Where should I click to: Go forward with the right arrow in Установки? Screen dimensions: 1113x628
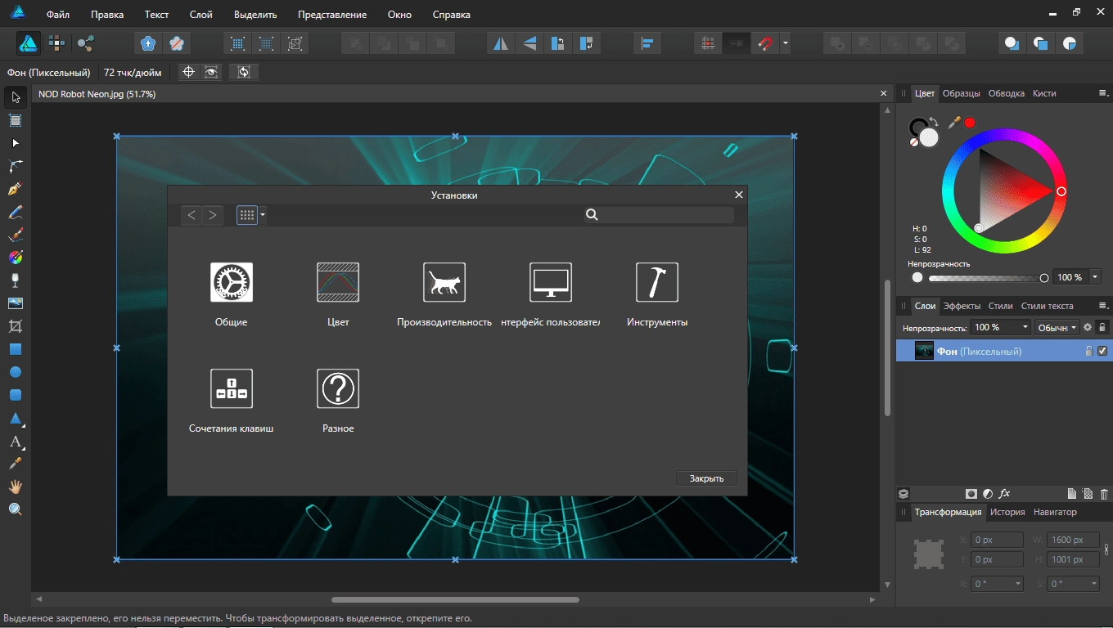click(213, 215)
